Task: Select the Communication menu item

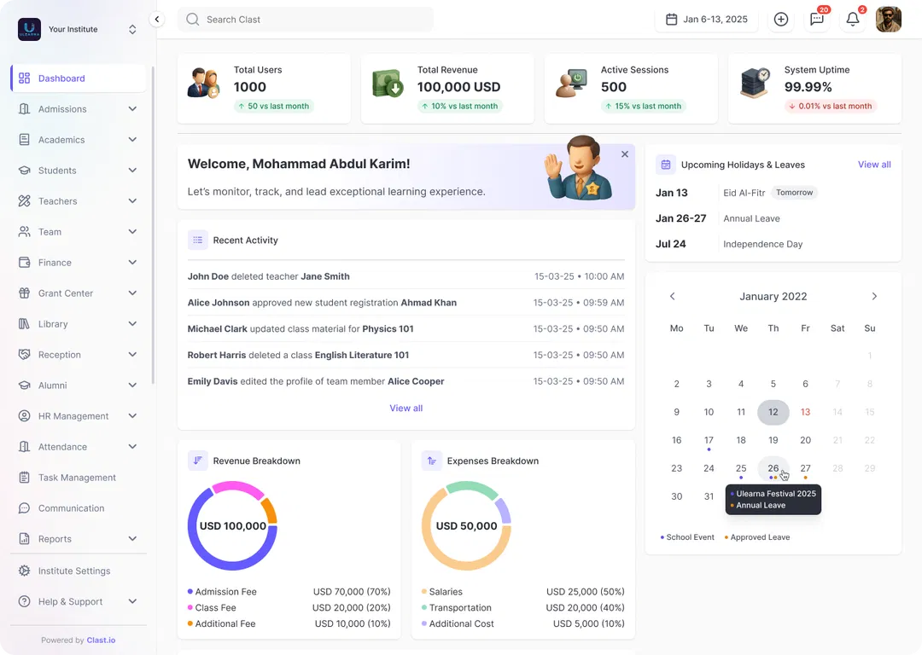Action: tap(79, 508)
